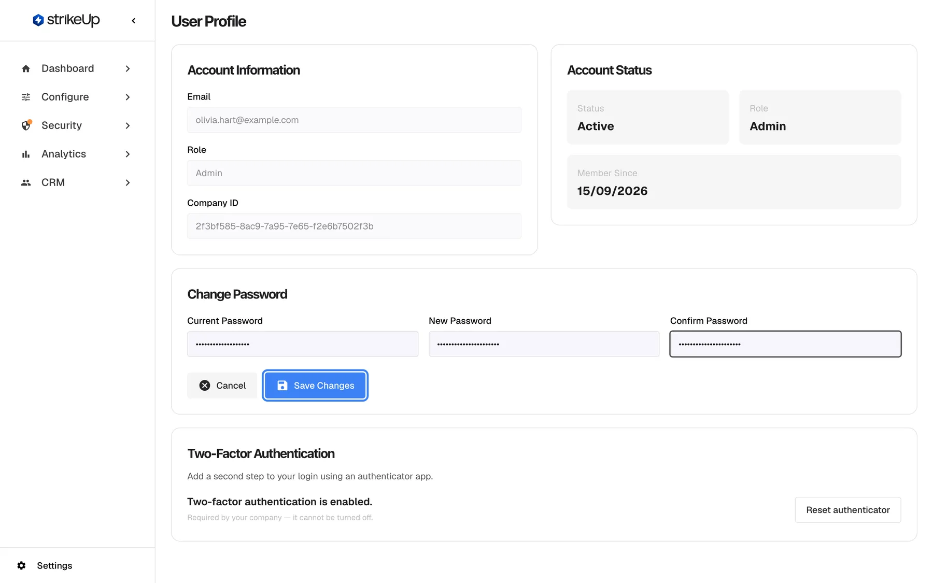Reset authenticator for two-factor
The height and width of the screenshot is (583, 933).
click(x=848, y=510)
